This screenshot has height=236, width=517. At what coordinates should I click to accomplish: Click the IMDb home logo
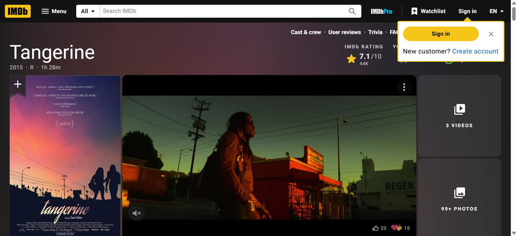[x=18, y=11]
